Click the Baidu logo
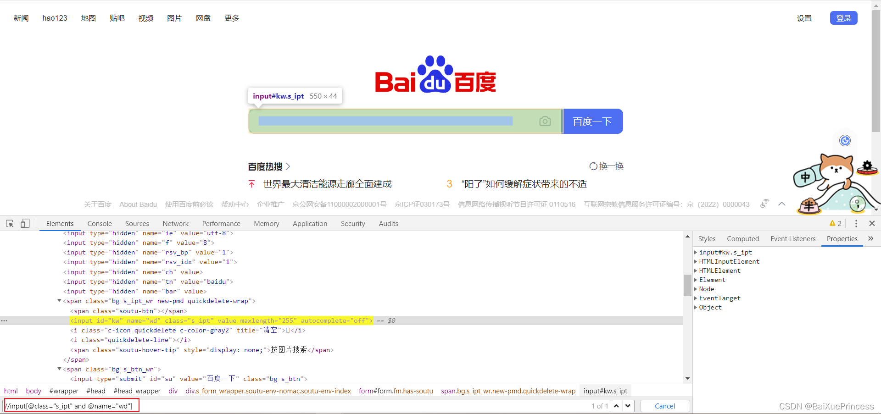 (x=435, y=75)
